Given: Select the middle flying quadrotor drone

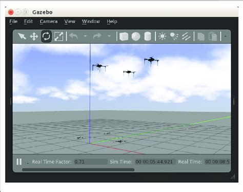Looking at the screenshot, I should pos(129,73).
